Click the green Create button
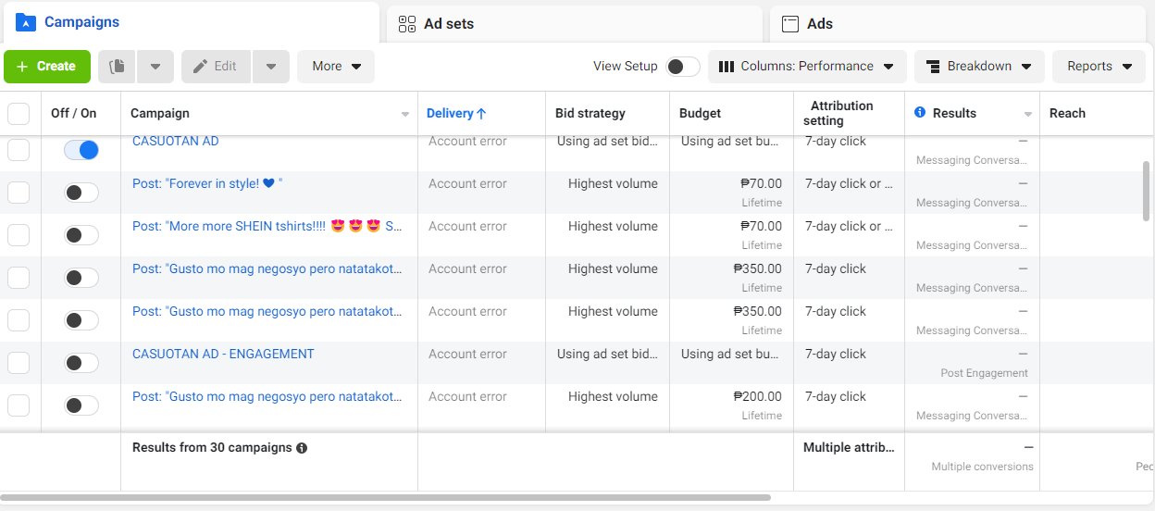 coord(47,67)
